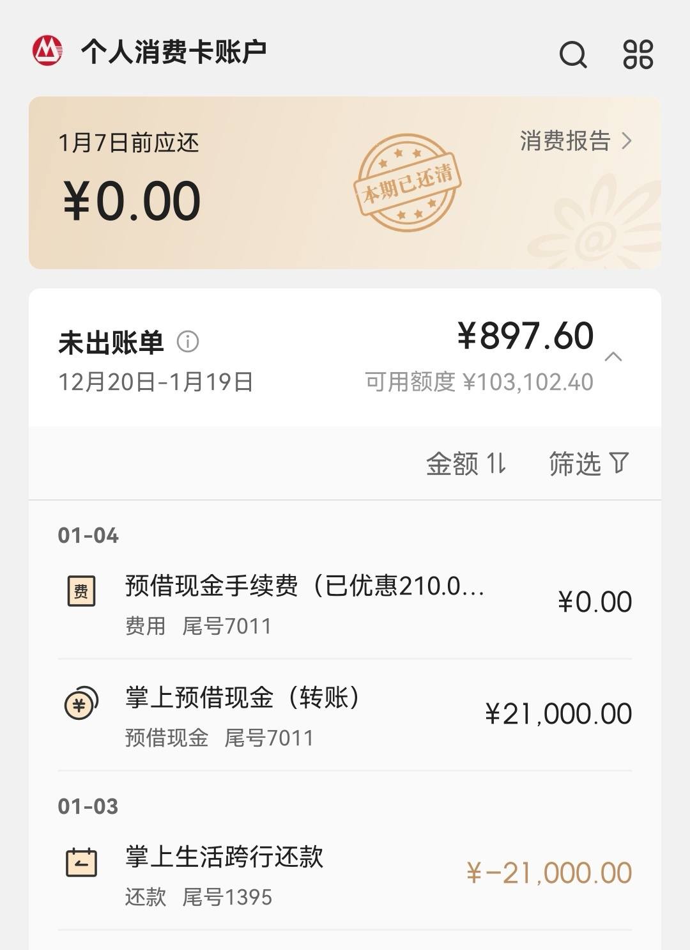Image resolution: width=690 pixels, height=950 pixels.
Task: Tap the 个人消费卡账户 title
Action: tap(174, 52)
